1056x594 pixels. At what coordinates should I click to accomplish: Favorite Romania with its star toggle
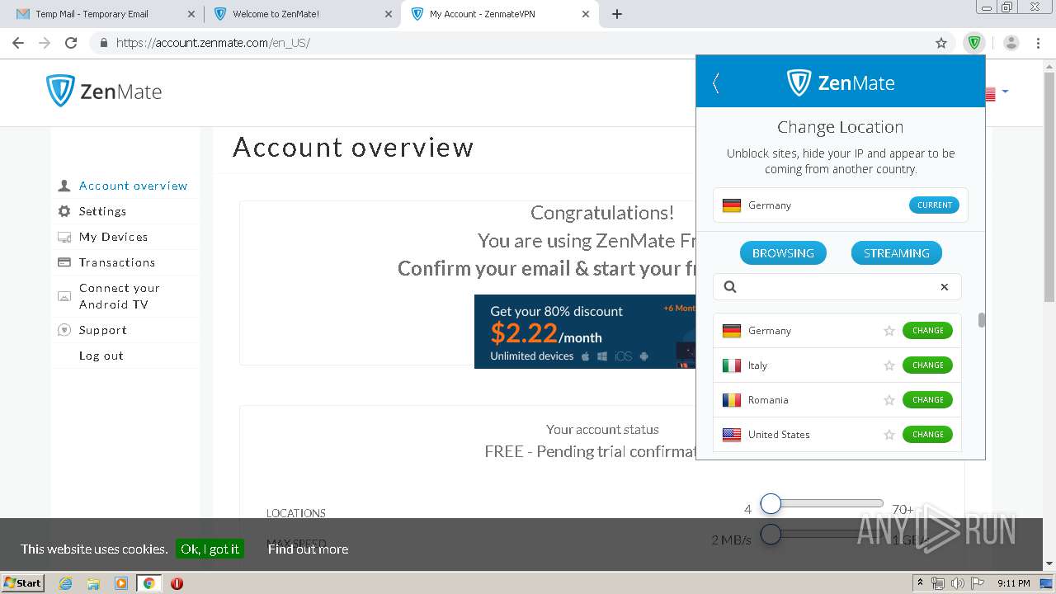pyautogui.click(x=889, y=400)
